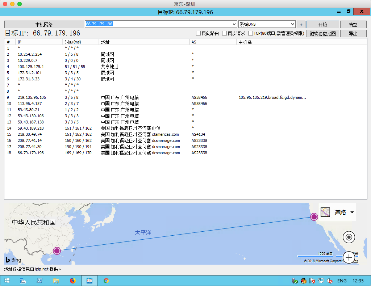
Task: Open Firefox from the taskbar
Action: (73, 281)
